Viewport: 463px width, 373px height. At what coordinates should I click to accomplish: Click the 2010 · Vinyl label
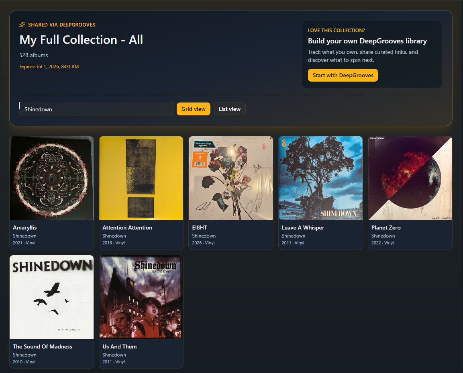pyautogui.click(x=24, y=362)
